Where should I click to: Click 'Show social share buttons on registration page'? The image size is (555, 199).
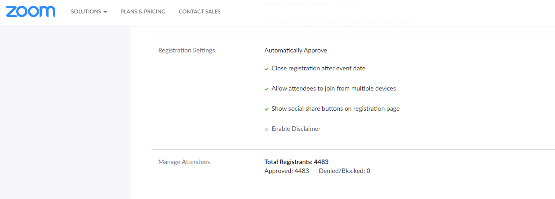335,109
